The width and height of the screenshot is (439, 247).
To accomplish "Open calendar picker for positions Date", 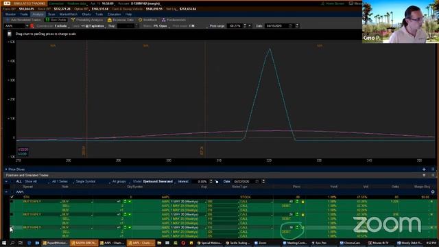I will click(x=258, y=181).
